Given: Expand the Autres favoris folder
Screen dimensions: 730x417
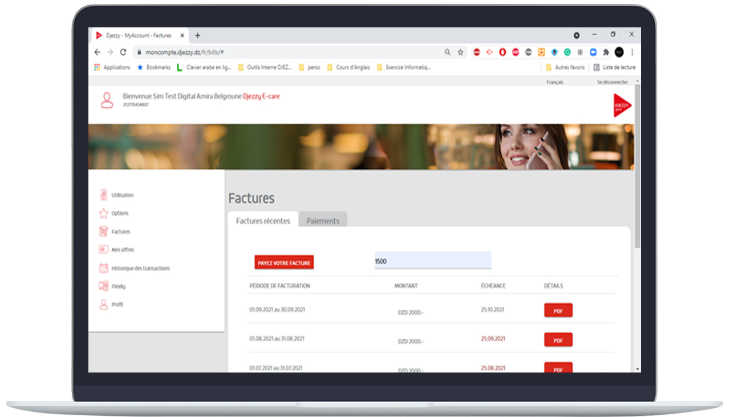Looking at the screenshot, I should point(565,67).
